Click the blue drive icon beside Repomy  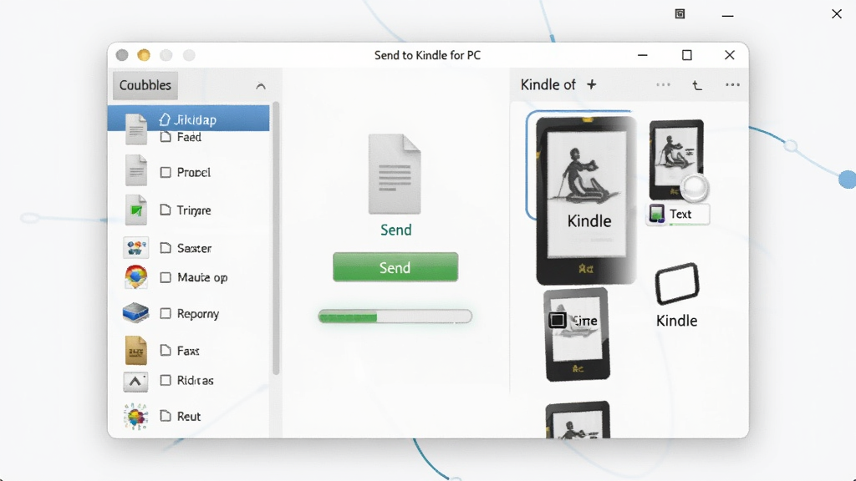click(136, 313)
